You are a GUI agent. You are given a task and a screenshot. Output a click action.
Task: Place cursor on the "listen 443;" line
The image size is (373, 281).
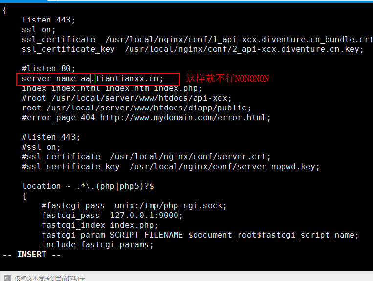click(x=48, y=20)
